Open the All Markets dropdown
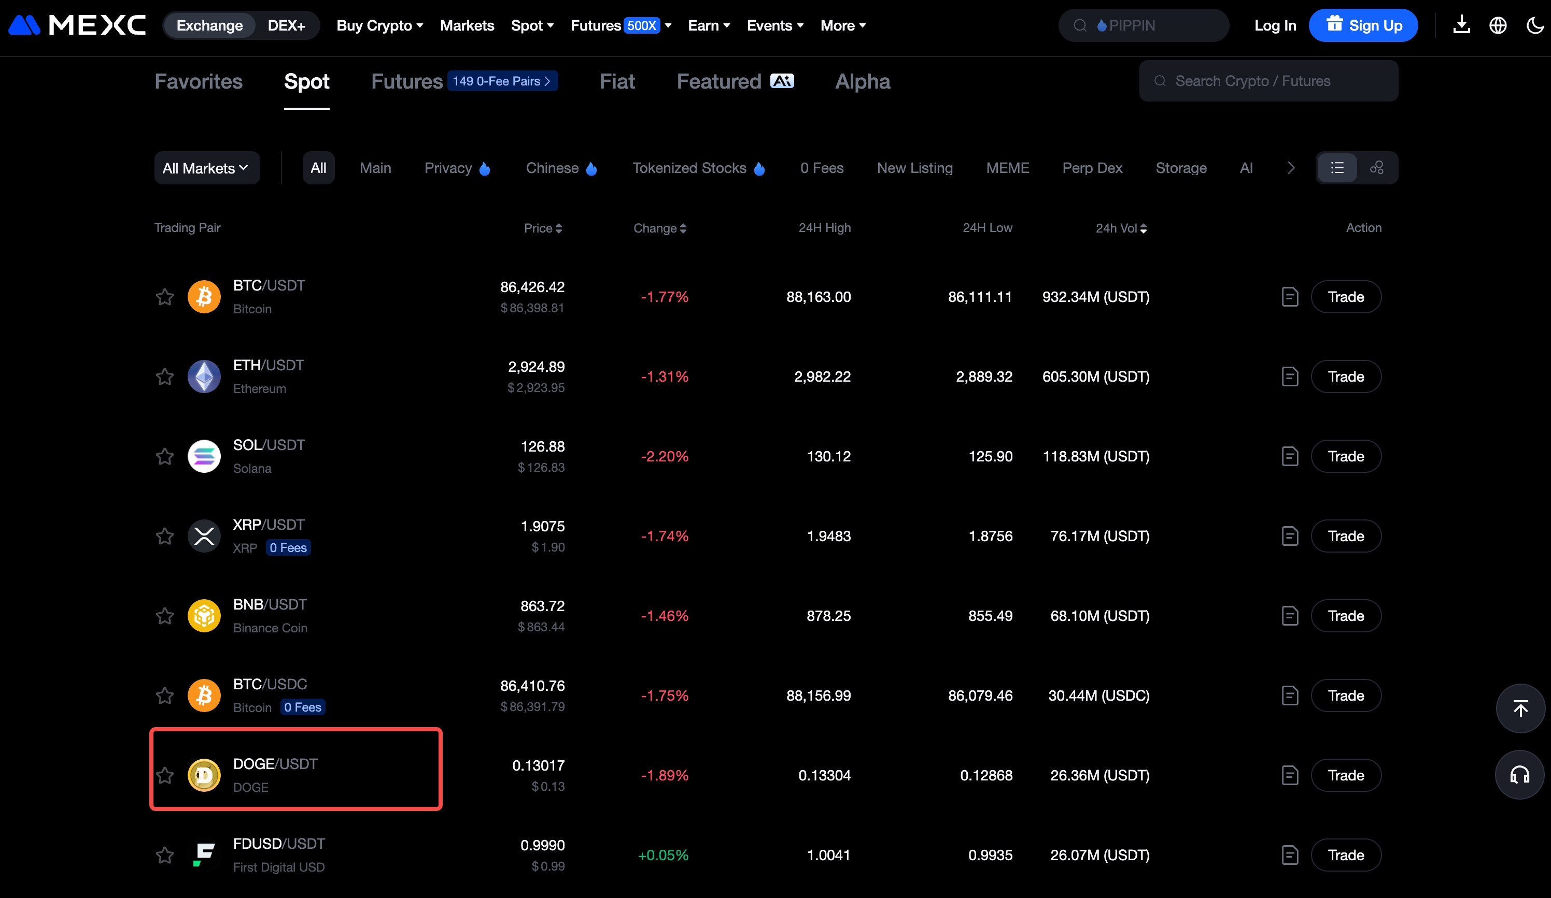The width and height of the screenshot is (1551, 898). pos(206,168)
